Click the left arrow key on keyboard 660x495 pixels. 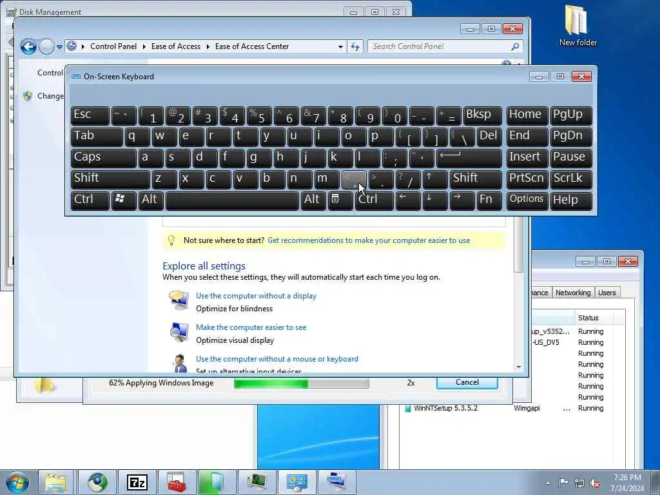coord(407,200)
